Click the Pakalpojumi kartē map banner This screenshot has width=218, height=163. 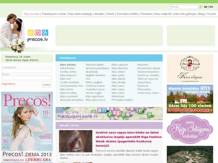click(x=109, y=113)
